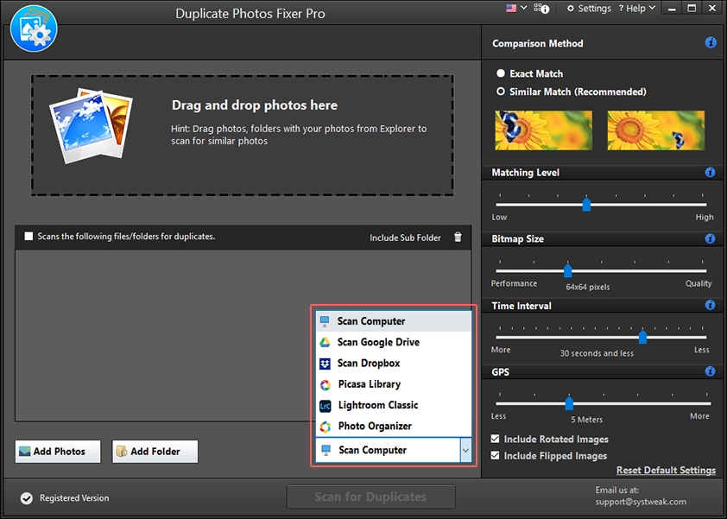
Task: Adjust the GPS distance slider handle
Action: [x=569, y=403]
